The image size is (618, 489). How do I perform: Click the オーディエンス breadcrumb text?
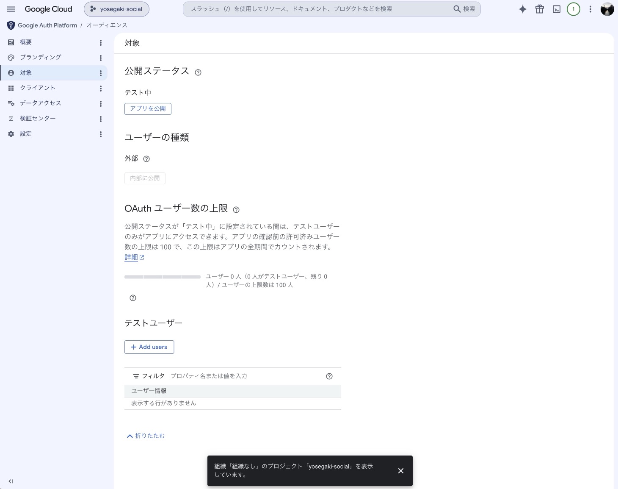[107, 25]
